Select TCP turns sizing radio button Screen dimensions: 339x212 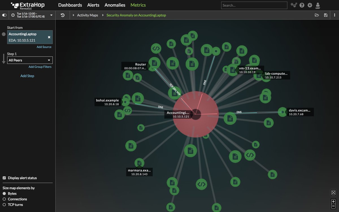tap(4, 205)
